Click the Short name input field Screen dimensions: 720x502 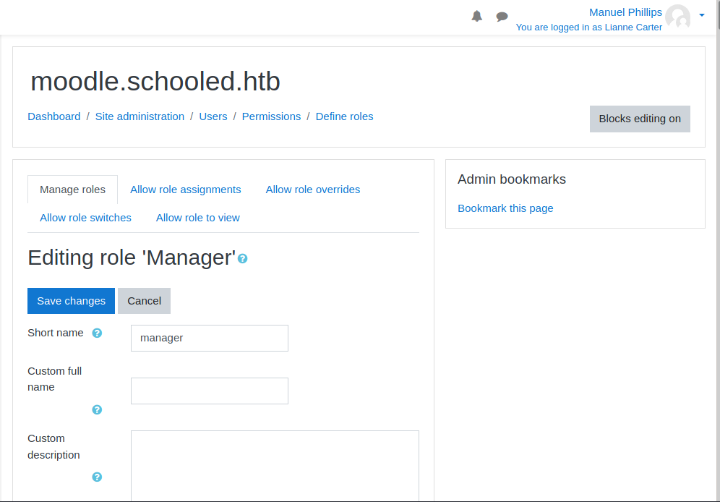click(209, 338)
